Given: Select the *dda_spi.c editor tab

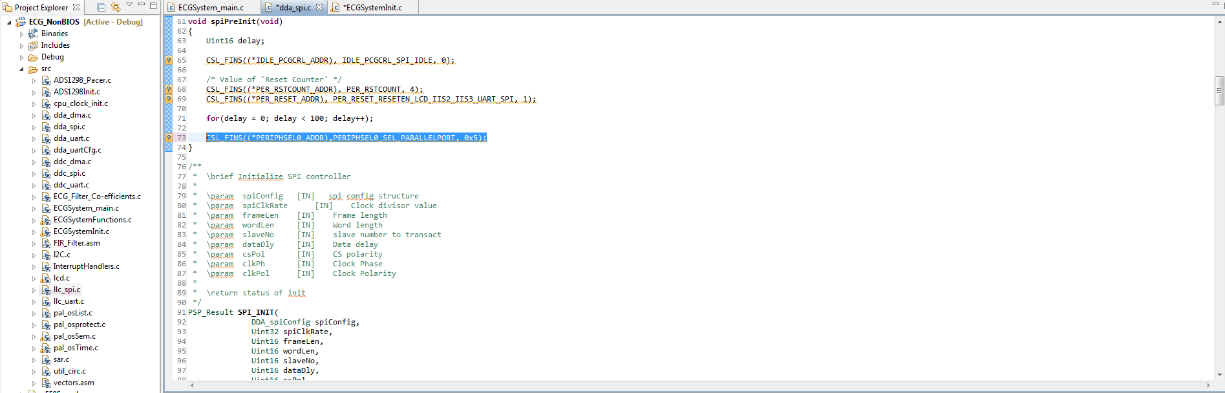Looking at the screenshot, I should click(293, 8).
